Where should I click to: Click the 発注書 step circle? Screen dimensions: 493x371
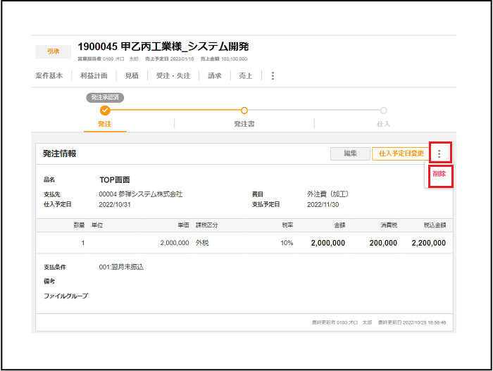click(x=244, y=111)
